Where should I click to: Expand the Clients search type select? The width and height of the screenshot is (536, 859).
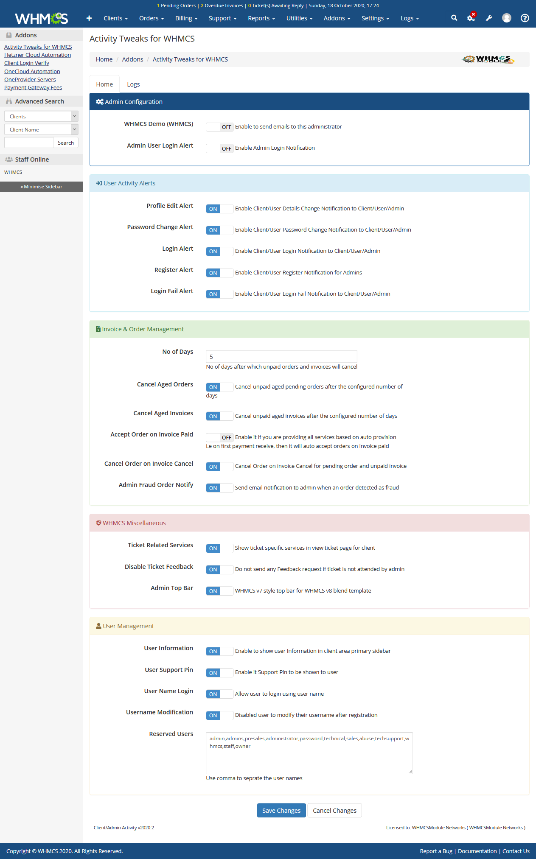pos(41,116)
